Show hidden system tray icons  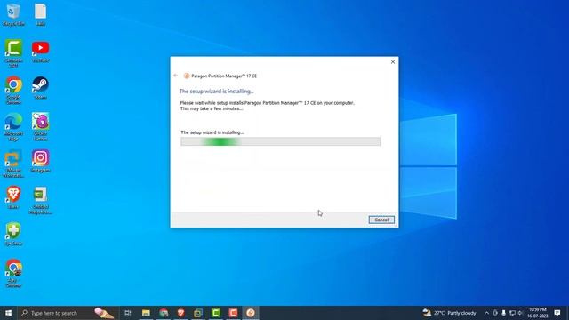tap(486, 313)
